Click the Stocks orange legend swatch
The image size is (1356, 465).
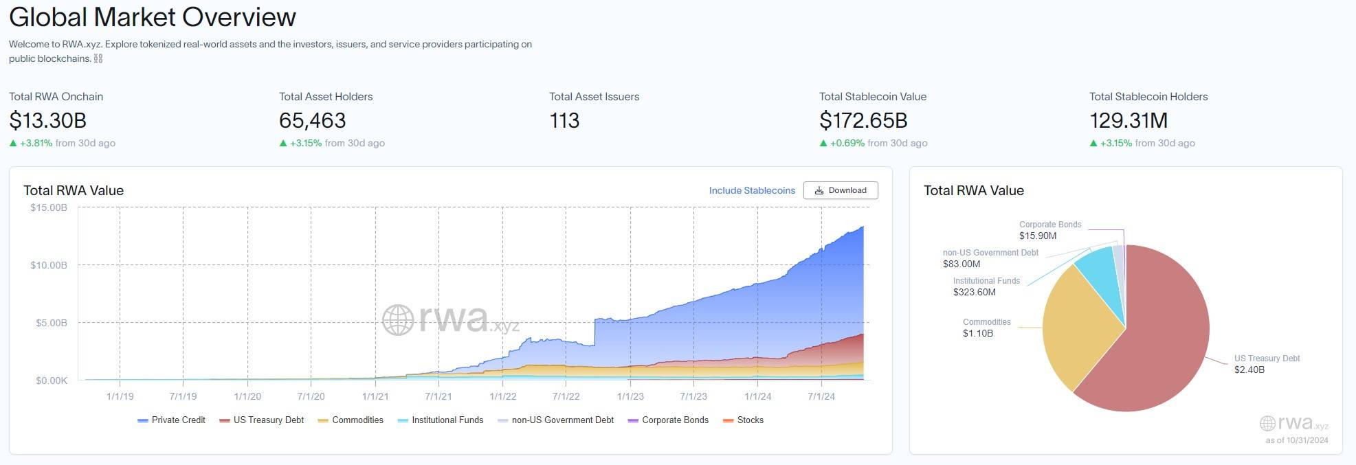click(x=729, y=420)
